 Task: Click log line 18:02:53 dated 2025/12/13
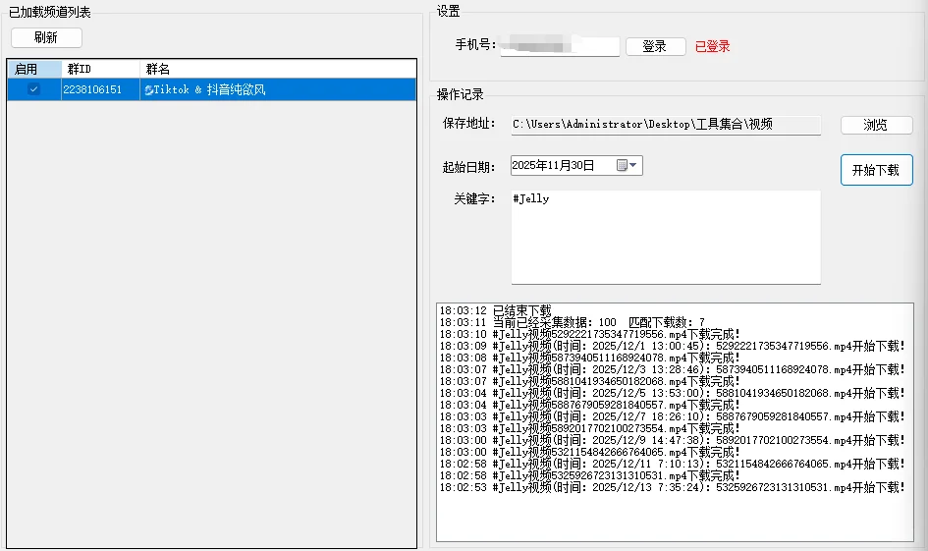(x=673, y=488)
